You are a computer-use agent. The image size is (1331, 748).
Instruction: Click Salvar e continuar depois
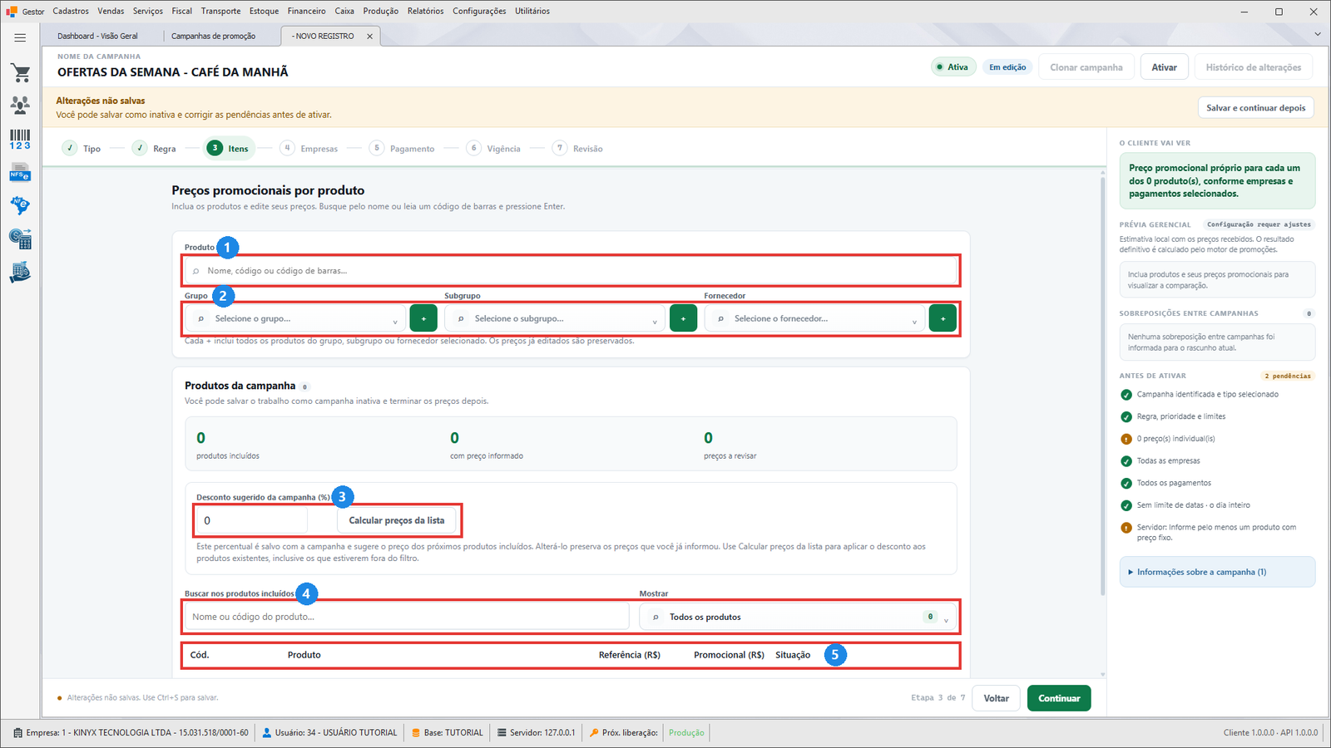click(1256, 108)
